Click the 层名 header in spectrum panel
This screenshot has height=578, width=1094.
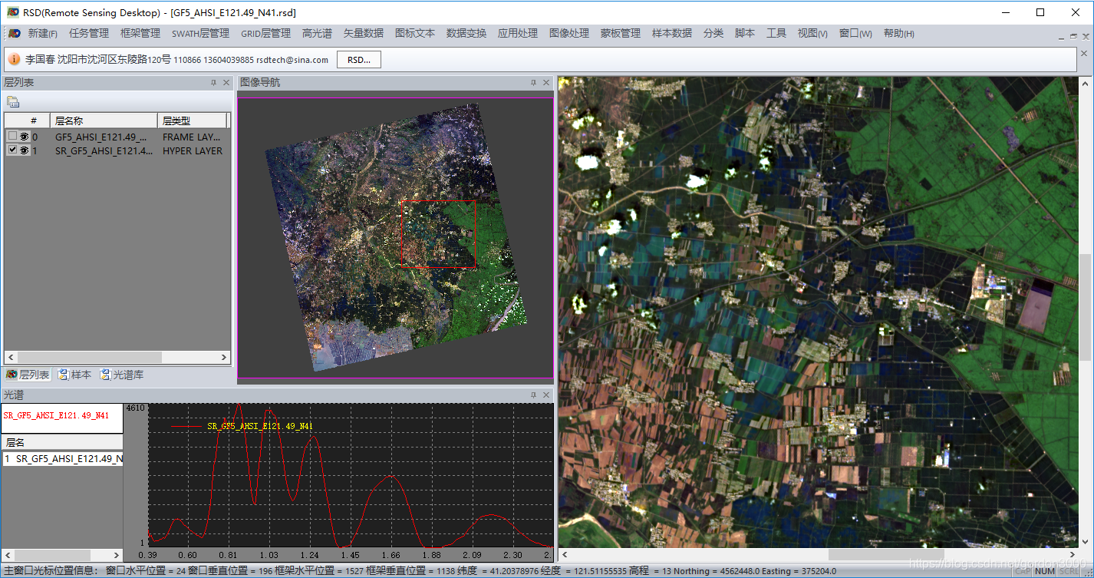[x=61, y=442]
